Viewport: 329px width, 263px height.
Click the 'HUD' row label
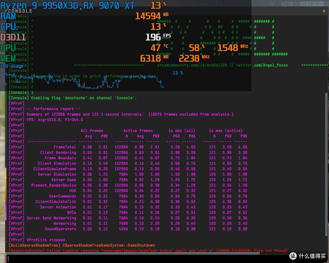point(73,191)
